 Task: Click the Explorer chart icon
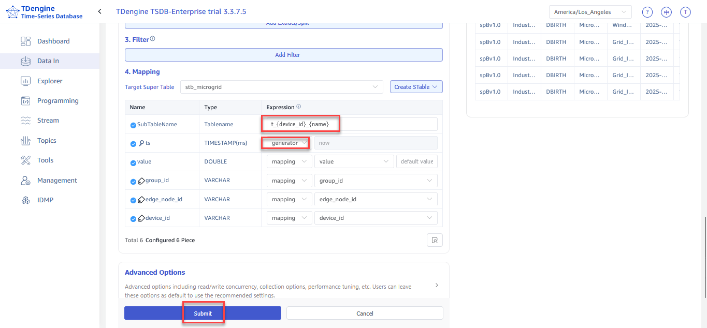tap(25, 81)
